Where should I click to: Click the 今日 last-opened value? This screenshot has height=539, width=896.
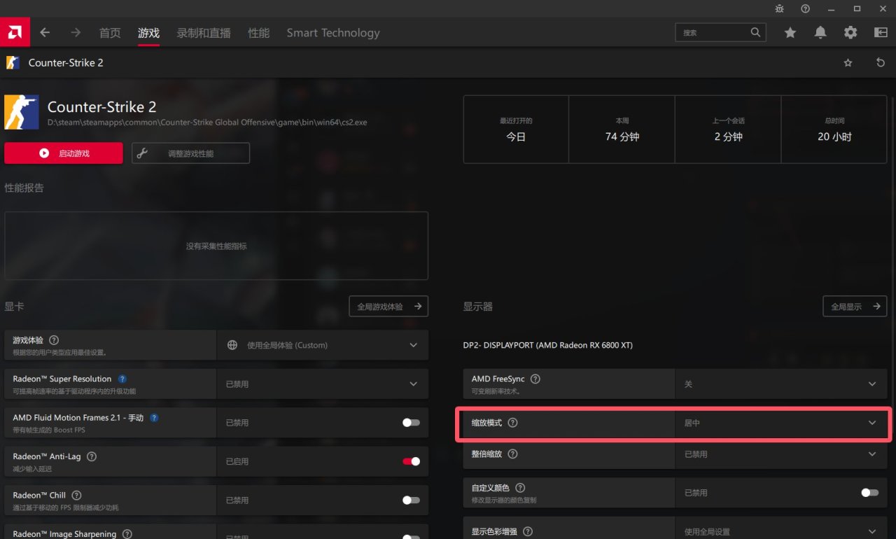click(516, 137)
